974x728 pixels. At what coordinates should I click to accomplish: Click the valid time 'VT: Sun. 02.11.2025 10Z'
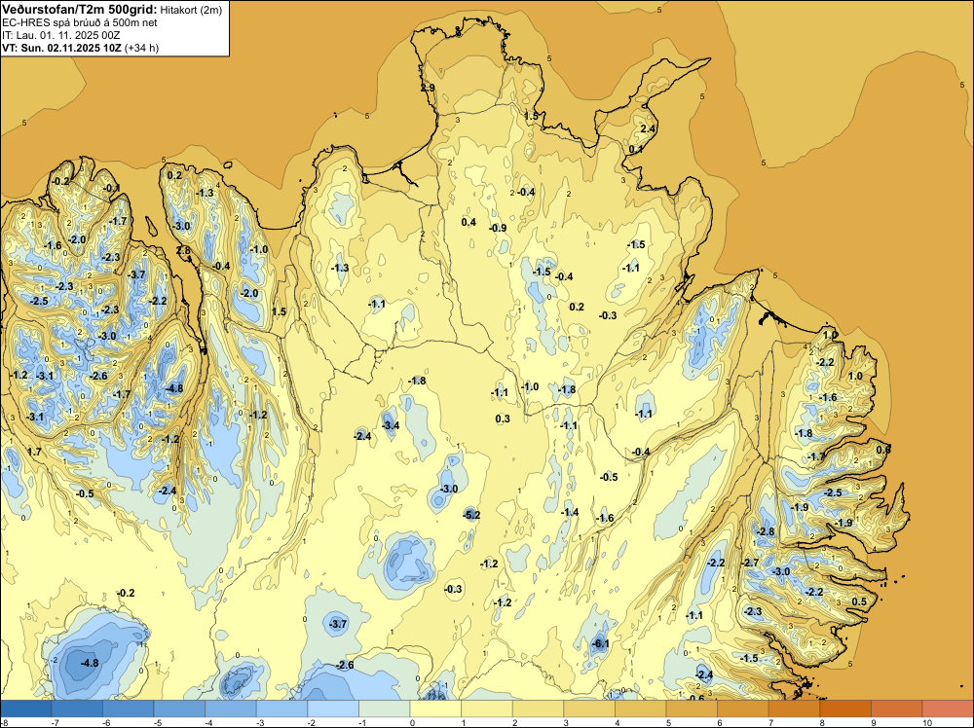(61, 48)
